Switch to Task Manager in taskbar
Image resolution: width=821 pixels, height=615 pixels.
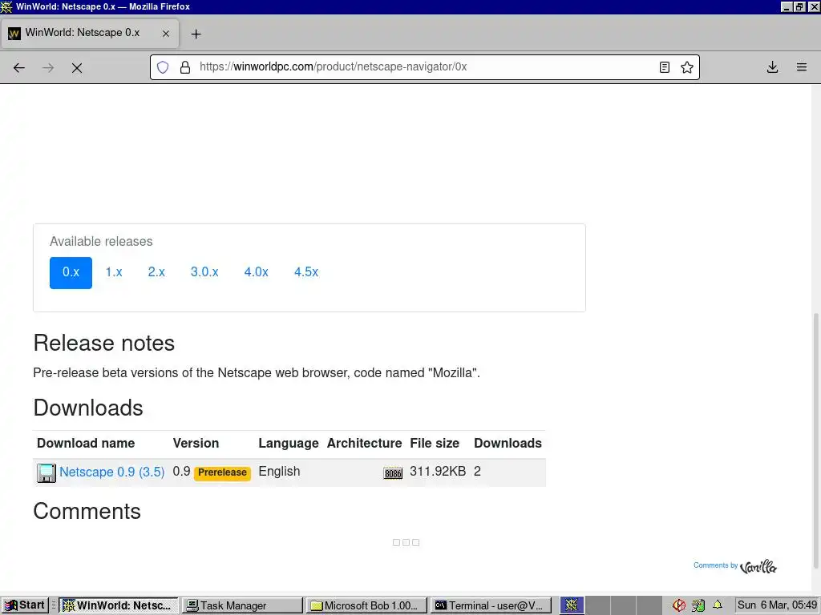click(242, 605)
